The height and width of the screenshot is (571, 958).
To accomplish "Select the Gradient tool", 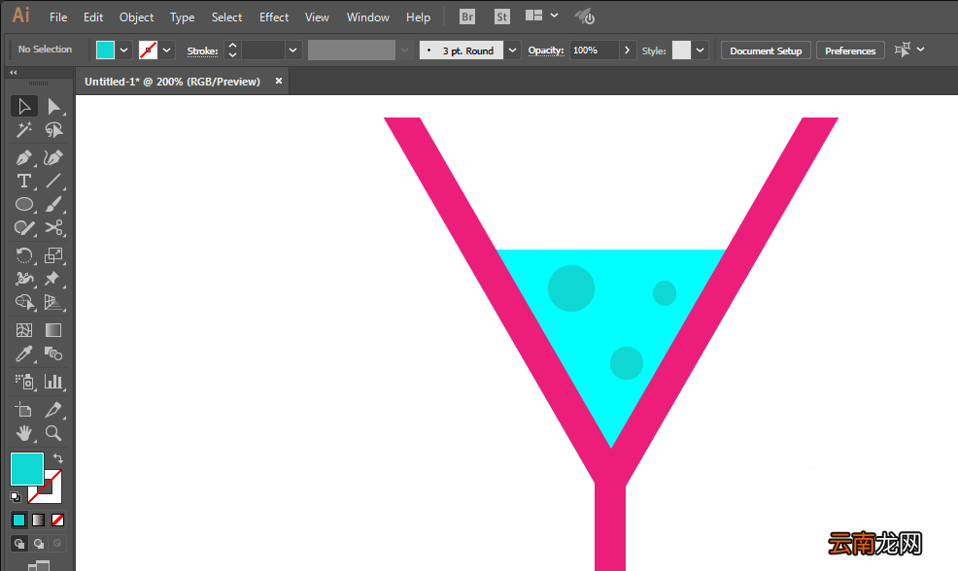I will (x=53, y=330).
